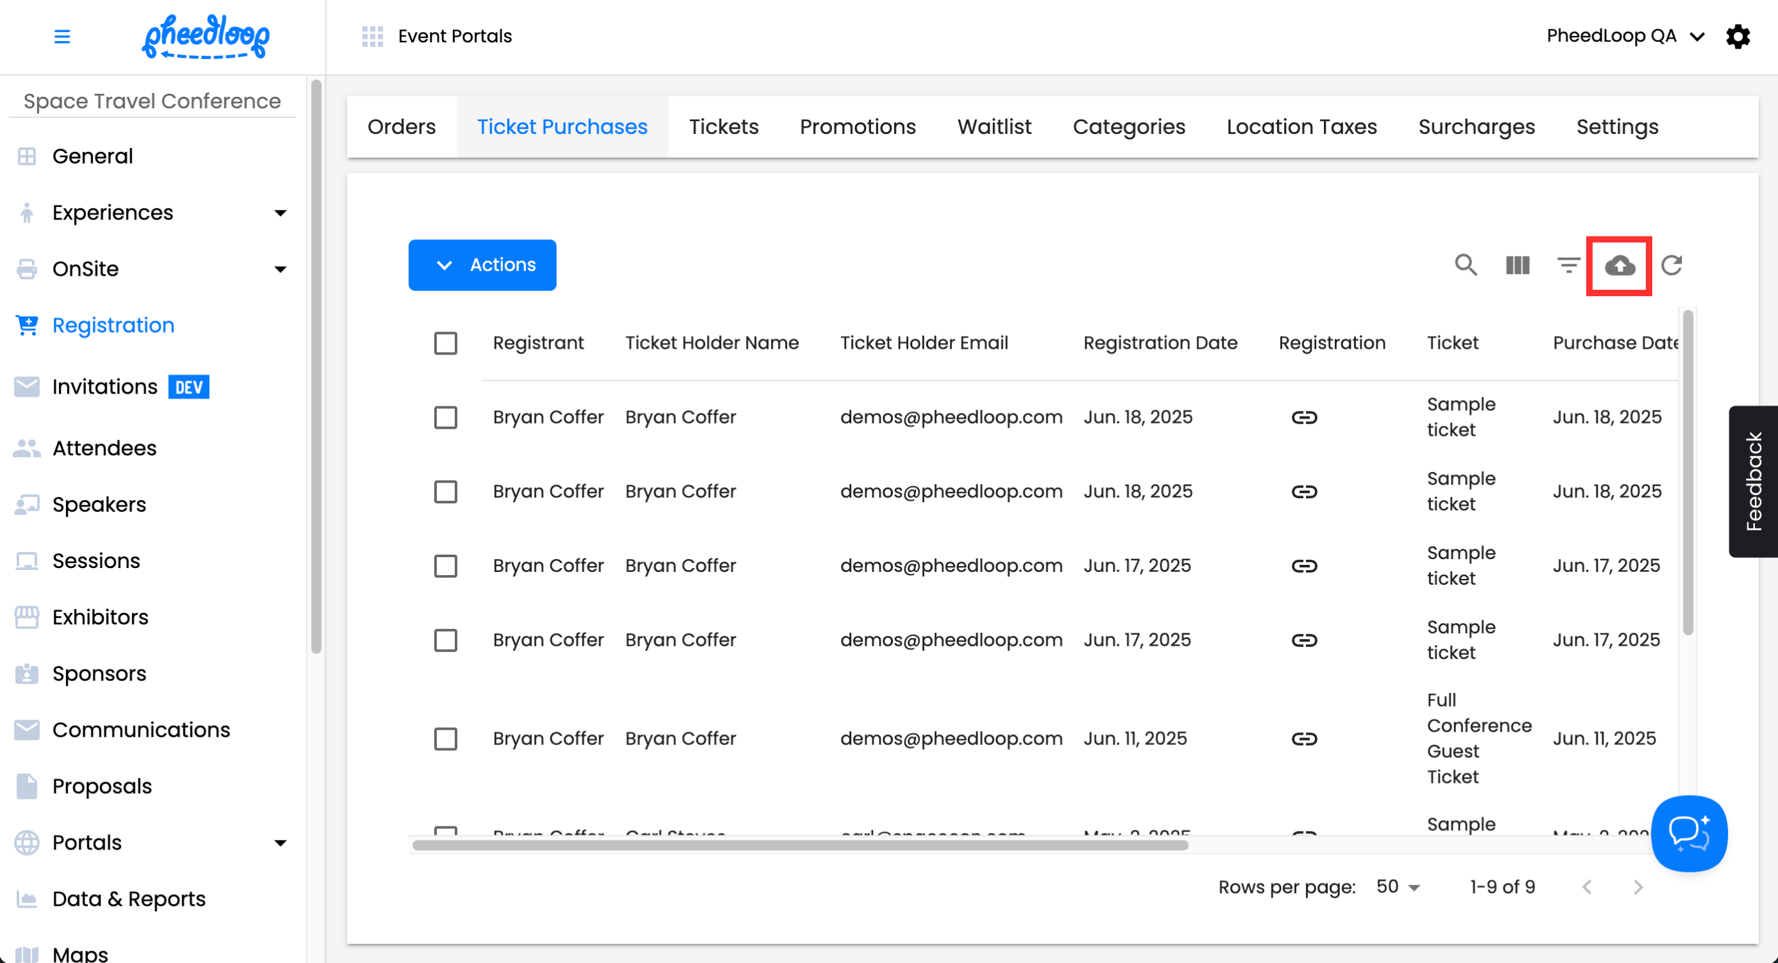Click the hamburger menu icon
The height and width of the screenshot is (963, 1778).
click(x=62, y=36)
